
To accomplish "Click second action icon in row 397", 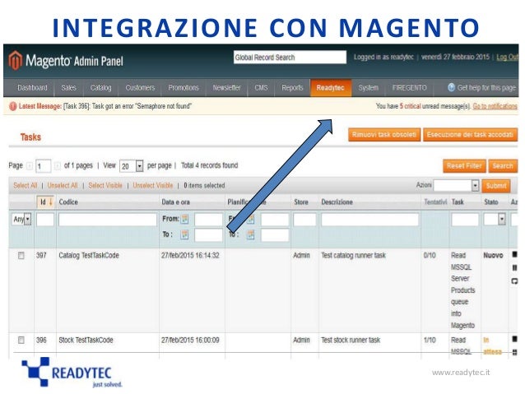I will [x=514, y=268].
